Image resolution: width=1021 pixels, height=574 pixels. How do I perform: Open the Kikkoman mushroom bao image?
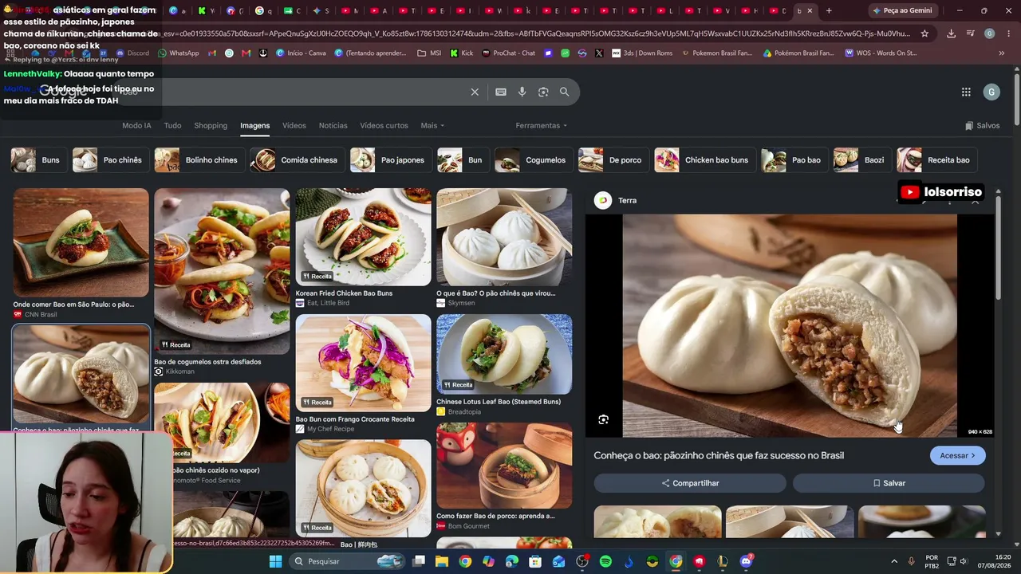[222, 271]
